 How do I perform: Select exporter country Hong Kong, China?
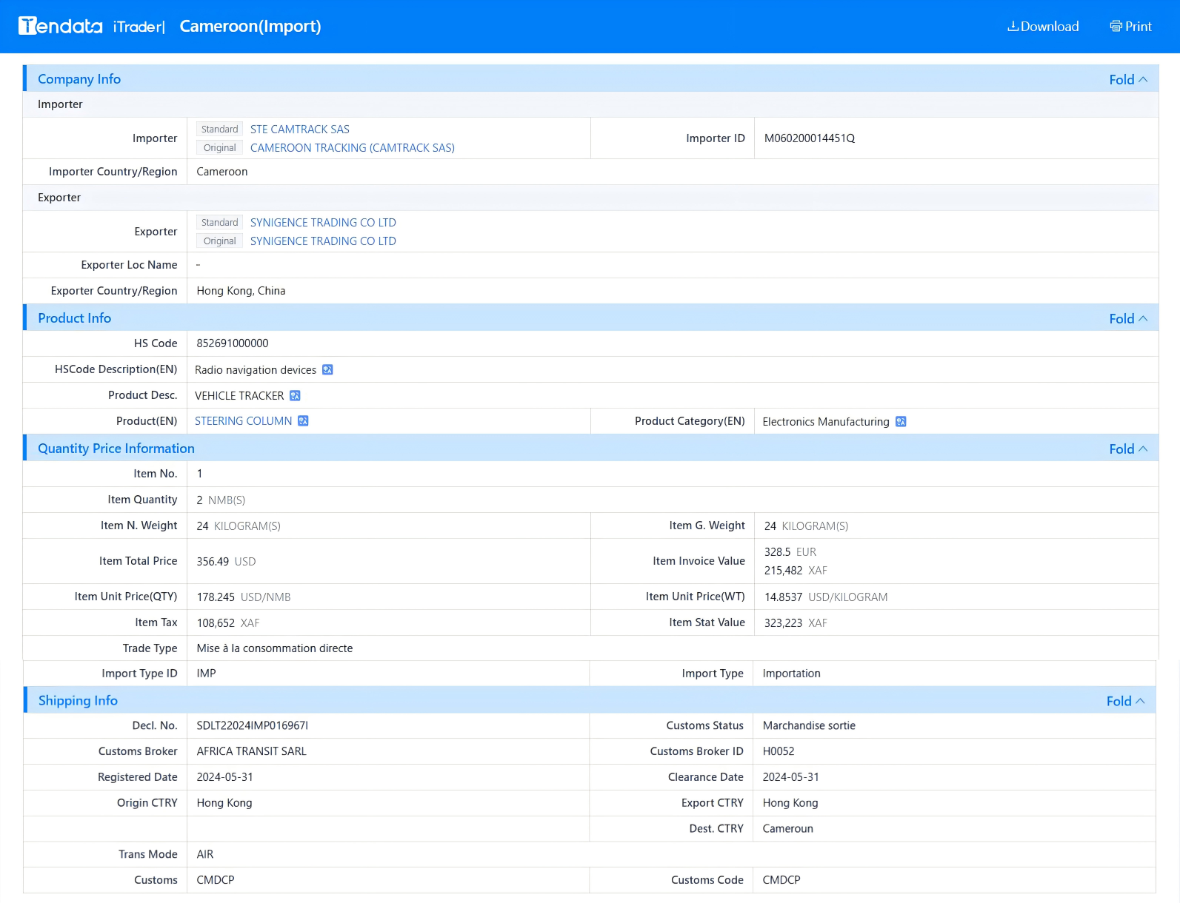coord(241,290)
